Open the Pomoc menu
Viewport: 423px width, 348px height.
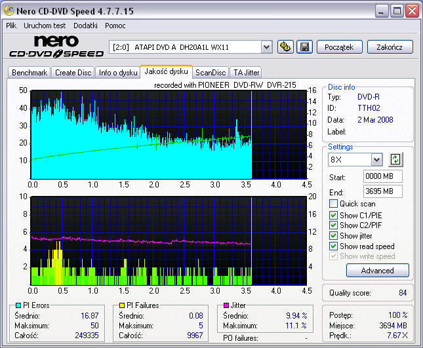click(x=115, y=26)
